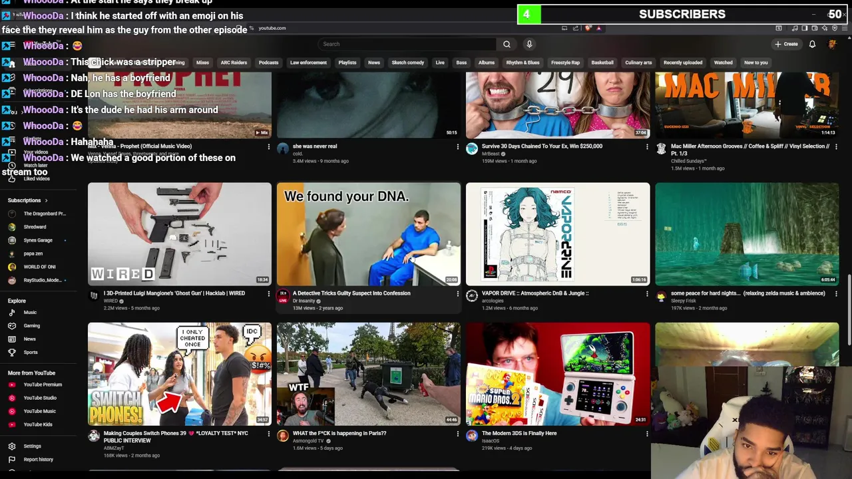Open 'A Detective Tricks Guilty Suspect Into Confession' title

click(351, 293)
